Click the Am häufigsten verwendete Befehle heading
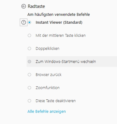The image size is (117, 124). point(58,15)
